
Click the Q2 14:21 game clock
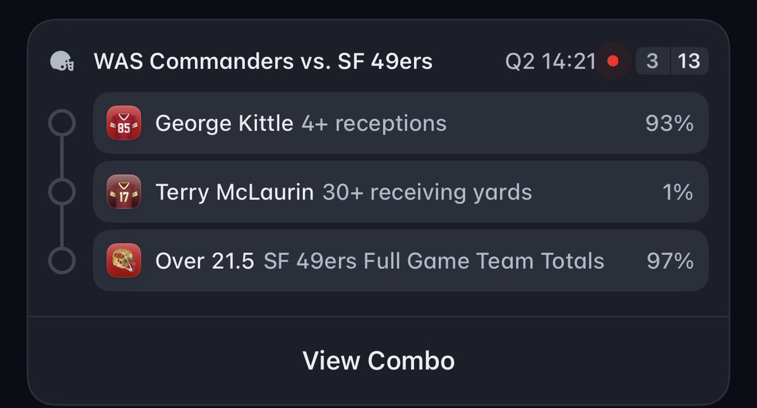tap(551, 61)
